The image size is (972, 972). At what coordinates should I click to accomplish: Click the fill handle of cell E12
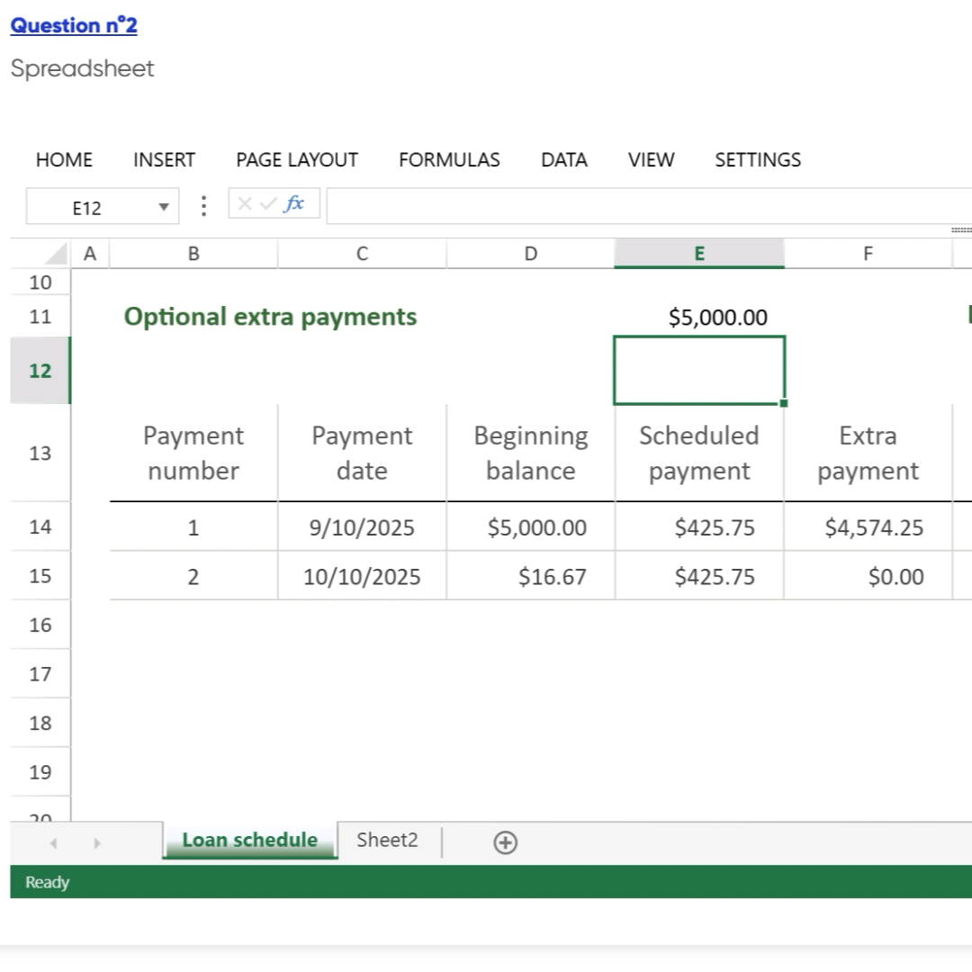784,403
